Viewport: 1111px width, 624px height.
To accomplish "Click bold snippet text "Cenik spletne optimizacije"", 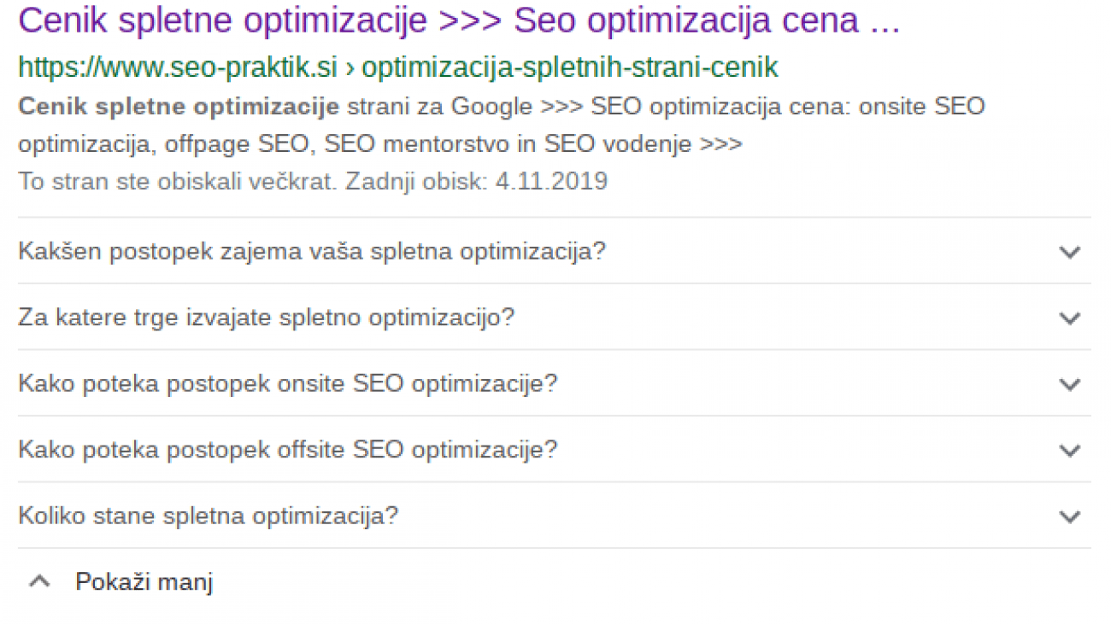I will coord(178,106).
